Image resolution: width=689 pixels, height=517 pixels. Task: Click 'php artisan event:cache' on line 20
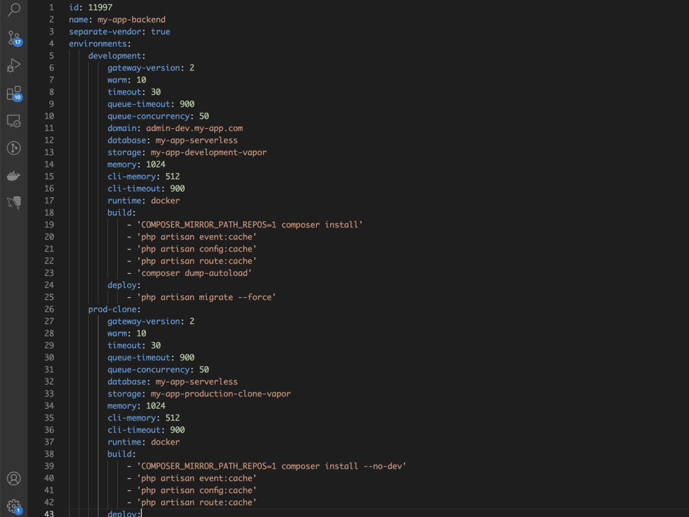coord(196,237)
